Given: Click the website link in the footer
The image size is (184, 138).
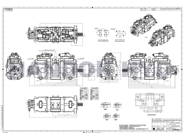Looking at the screenshot, I should [x=92, y=133].
